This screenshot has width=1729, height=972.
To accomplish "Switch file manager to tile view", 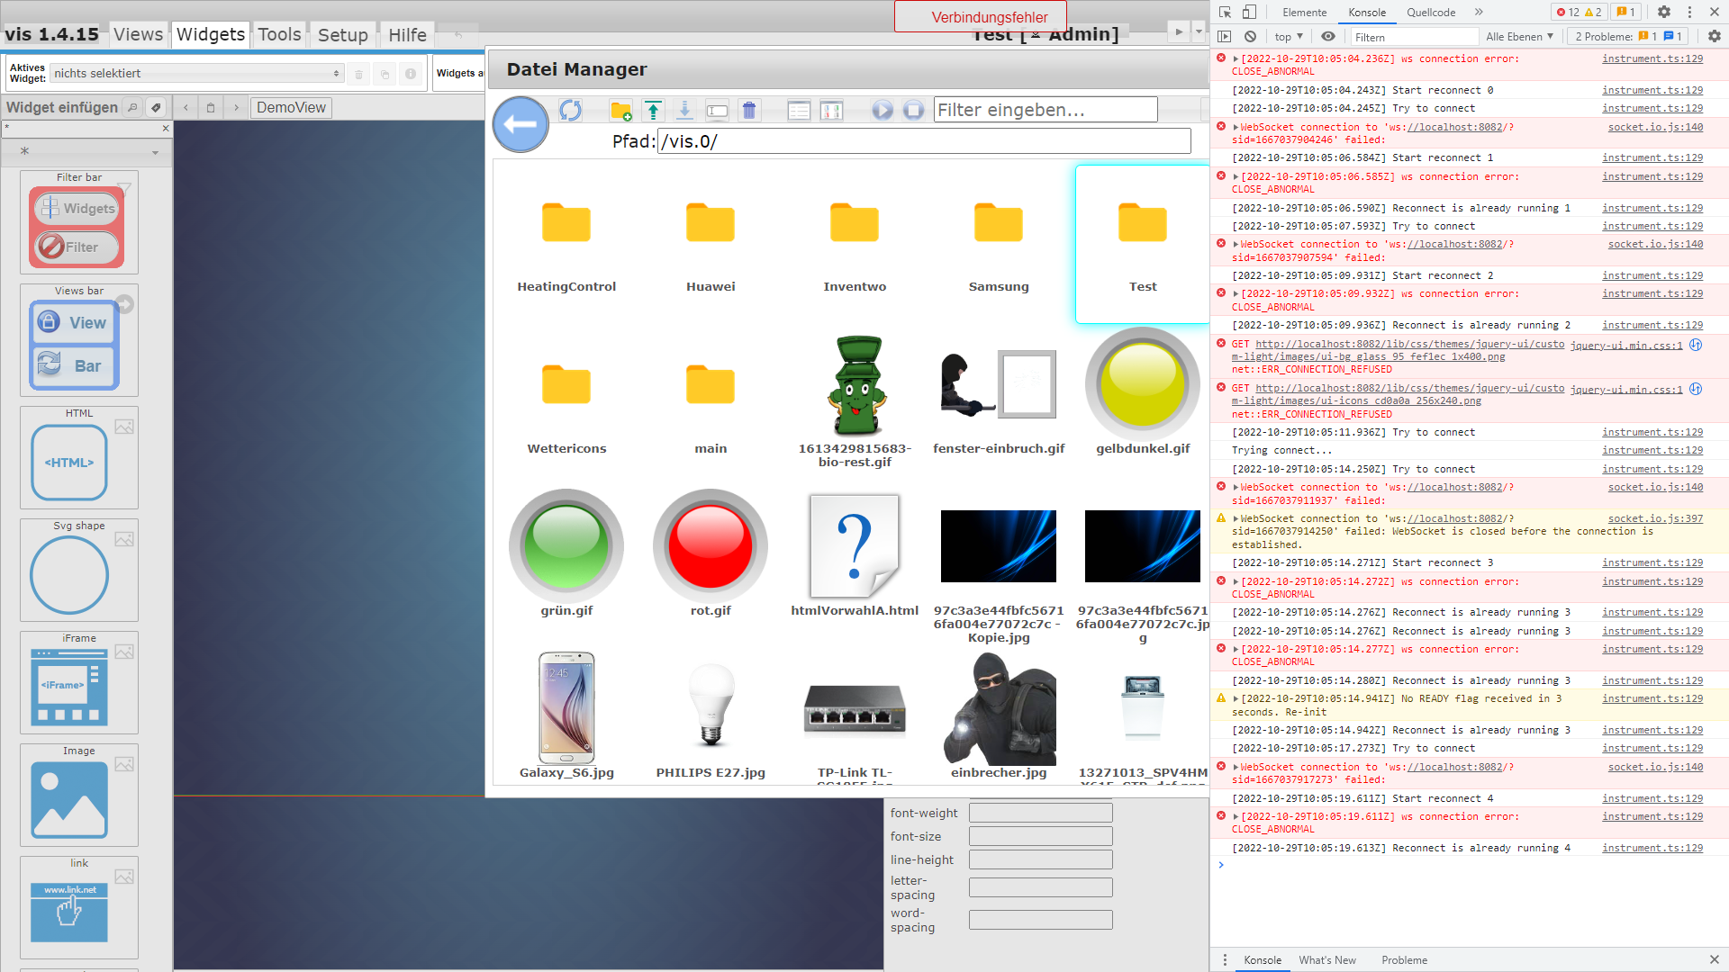I will pos(832,111).
